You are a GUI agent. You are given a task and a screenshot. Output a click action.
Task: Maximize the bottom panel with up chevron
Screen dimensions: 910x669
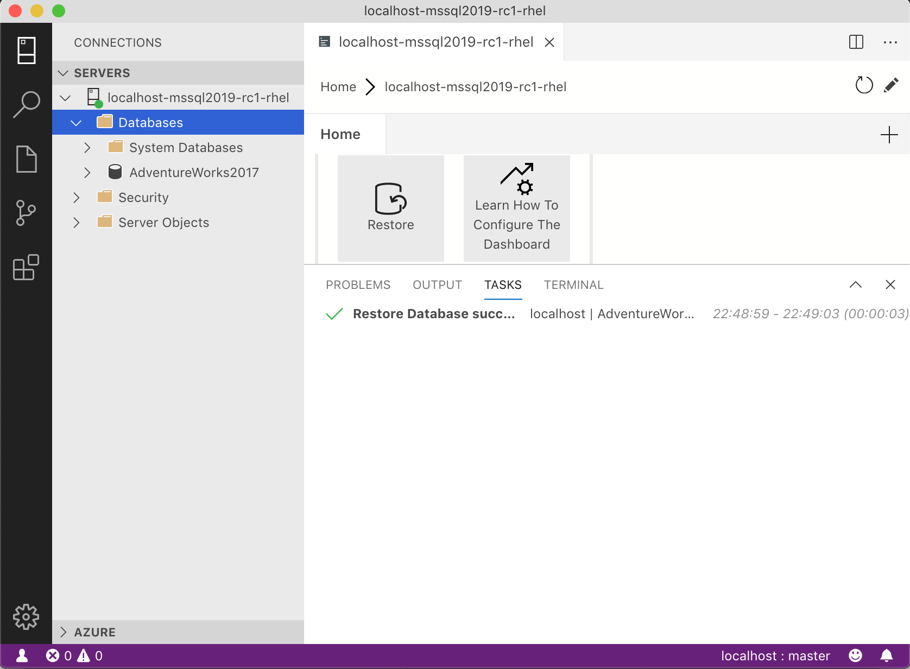point(856,285)
